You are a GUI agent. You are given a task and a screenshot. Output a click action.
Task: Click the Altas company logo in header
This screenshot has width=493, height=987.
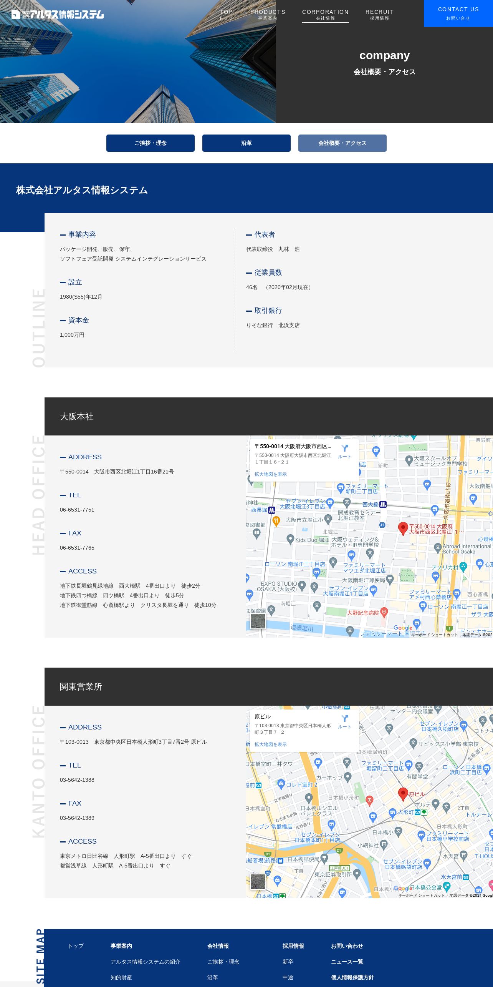[x=58, y=15]
